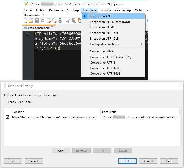Open a file via the folder toolbar icon
This screenshot has width=184, height=168.
tap(31, 21)
